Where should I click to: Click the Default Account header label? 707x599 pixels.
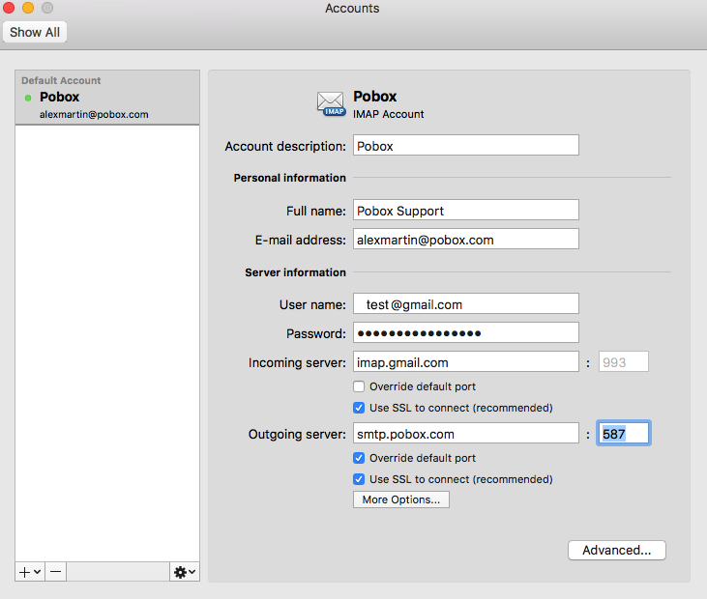point(61,80)
